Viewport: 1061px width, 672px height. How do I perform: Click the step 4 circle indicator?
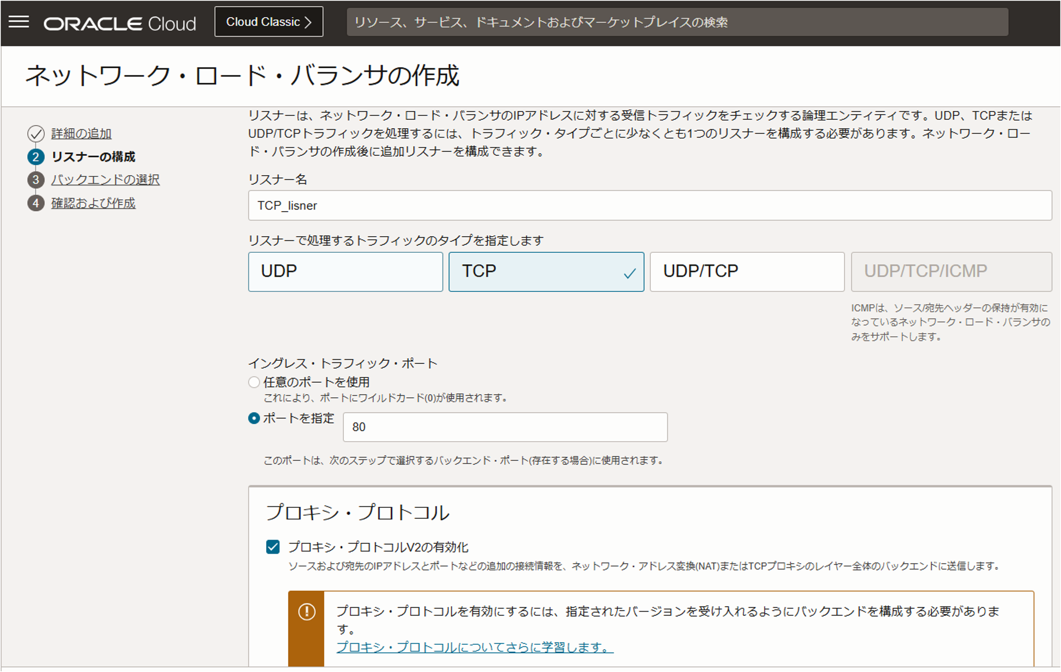(35, 203)
